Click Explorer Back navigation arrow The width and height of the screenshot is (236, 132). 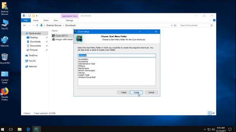click(24, 25)
